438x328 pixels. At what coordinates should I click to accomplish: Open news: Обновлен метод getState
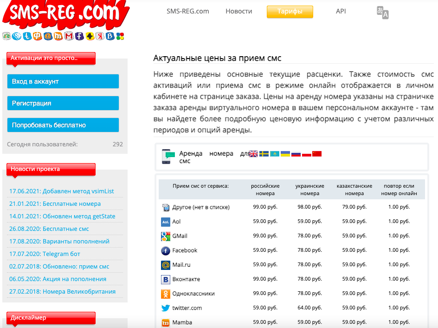(x=62, y=216)
